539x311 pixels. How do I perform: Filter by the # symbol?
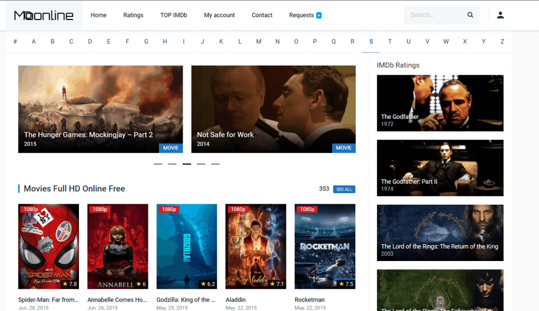(x=15, y=42)
